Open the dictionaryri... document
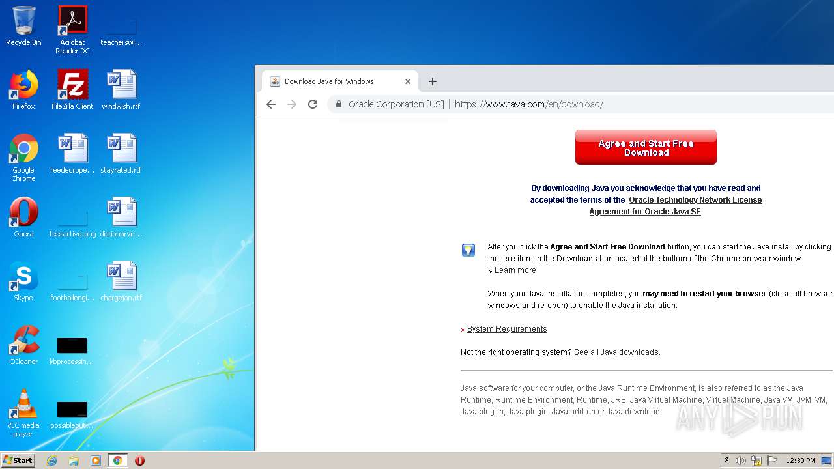834x469 pixels. 121,218
